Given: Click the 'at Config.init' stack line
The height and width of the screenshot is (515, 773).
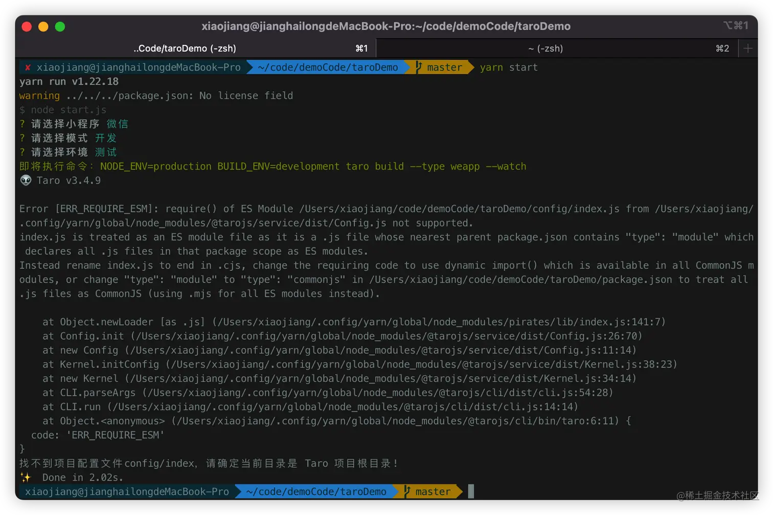Looking at the screenshot, I should point(342,336).
